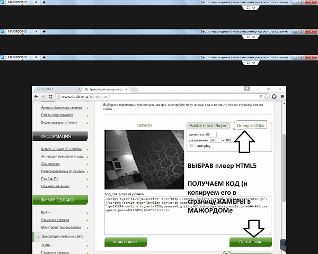Open Мониторинг видеосервера link
The width and height of the screenshot is (318, 254).
[61, 227]
